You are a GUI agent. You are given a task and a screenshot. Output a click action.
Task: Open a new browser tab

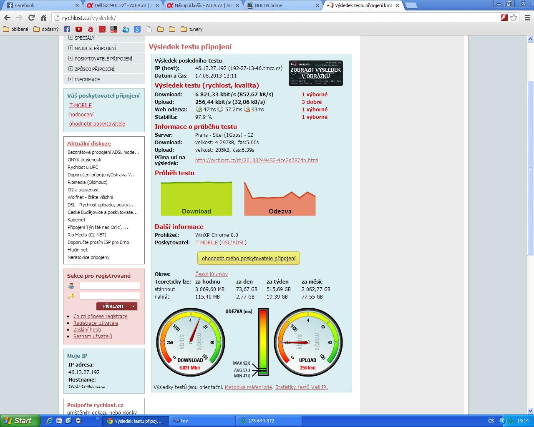[x=411, y=5]
